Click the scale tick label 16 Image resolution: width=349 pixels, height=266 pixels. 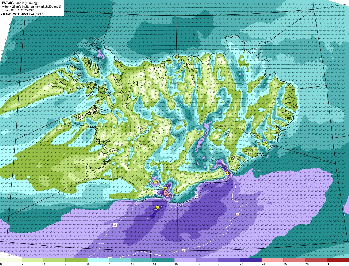pos(176,264)
